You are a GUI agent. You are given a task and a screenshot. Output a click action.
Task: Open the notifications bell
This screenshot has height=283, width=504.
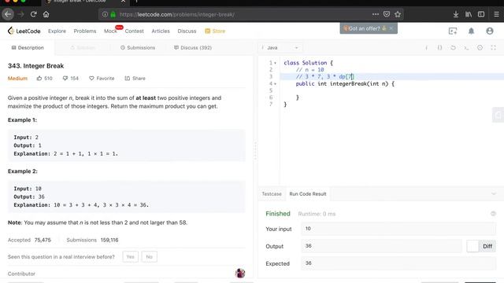471,31
